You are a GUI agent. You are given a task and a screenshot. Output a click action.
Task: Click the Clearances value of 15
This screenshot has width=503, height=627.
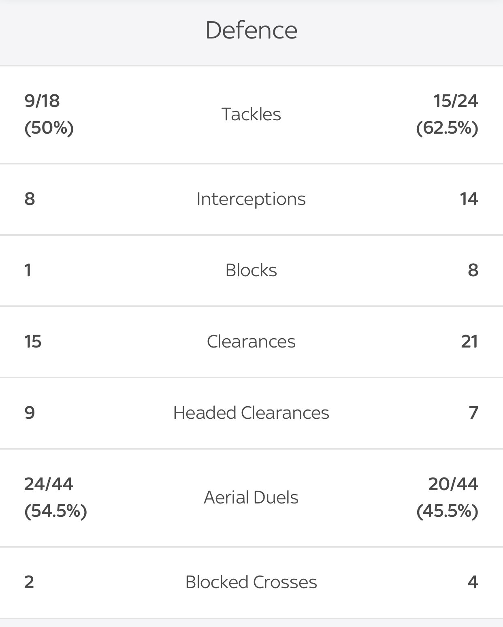(33, 341)
